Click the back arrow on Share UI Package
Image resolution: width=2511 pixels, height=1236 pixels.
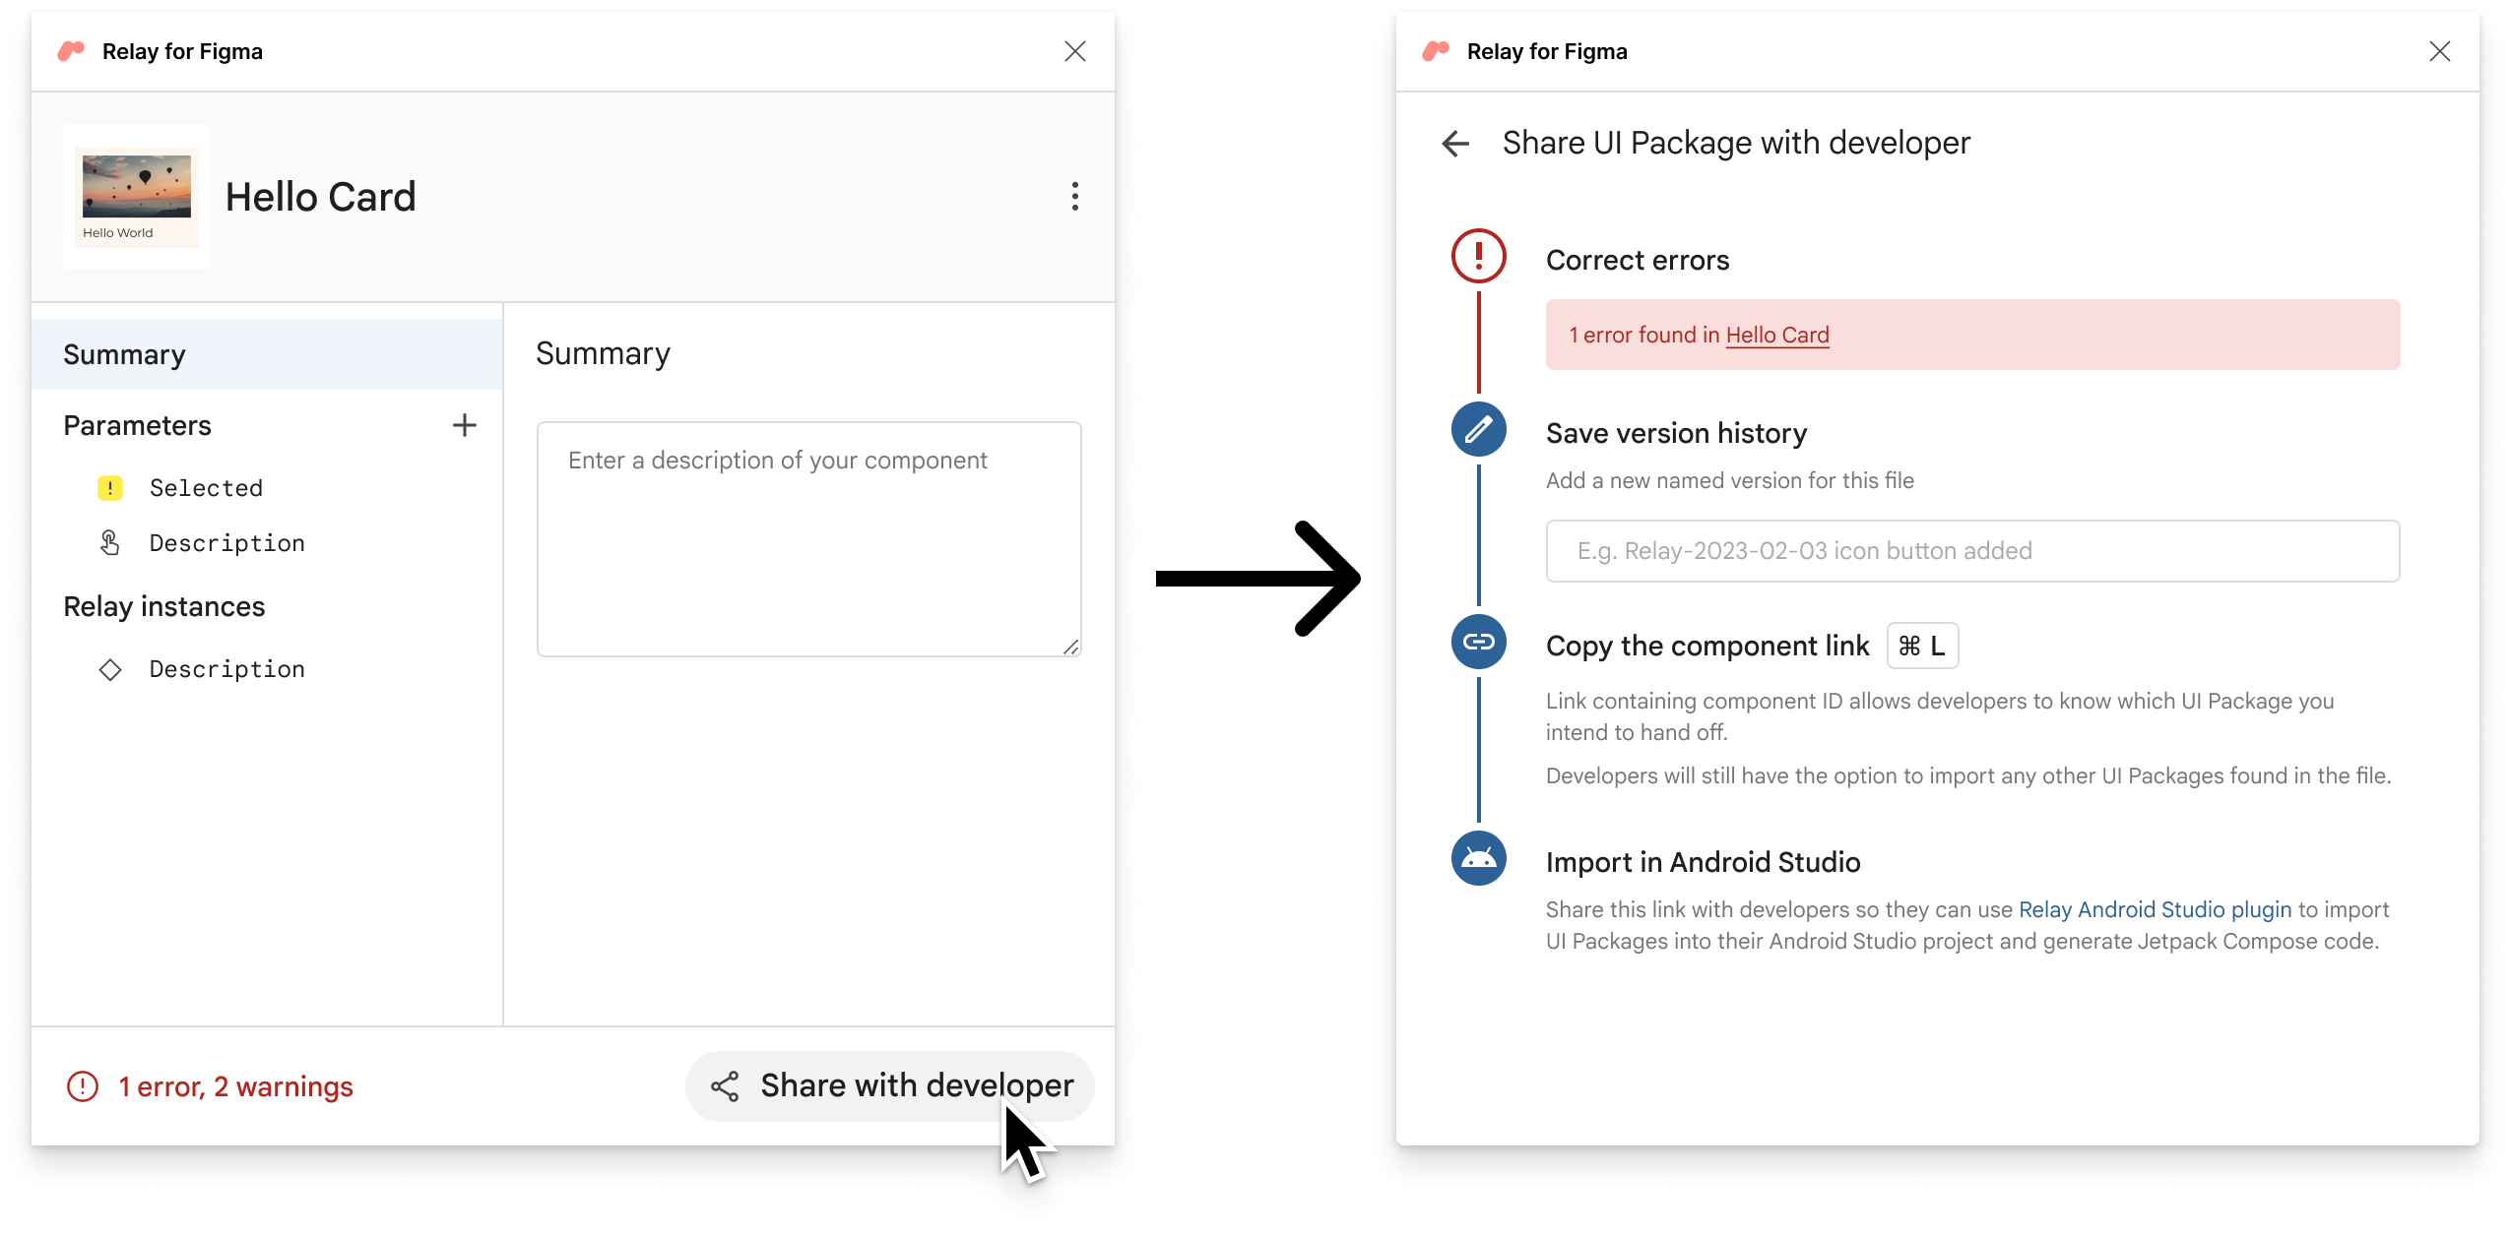(1454, 144)
